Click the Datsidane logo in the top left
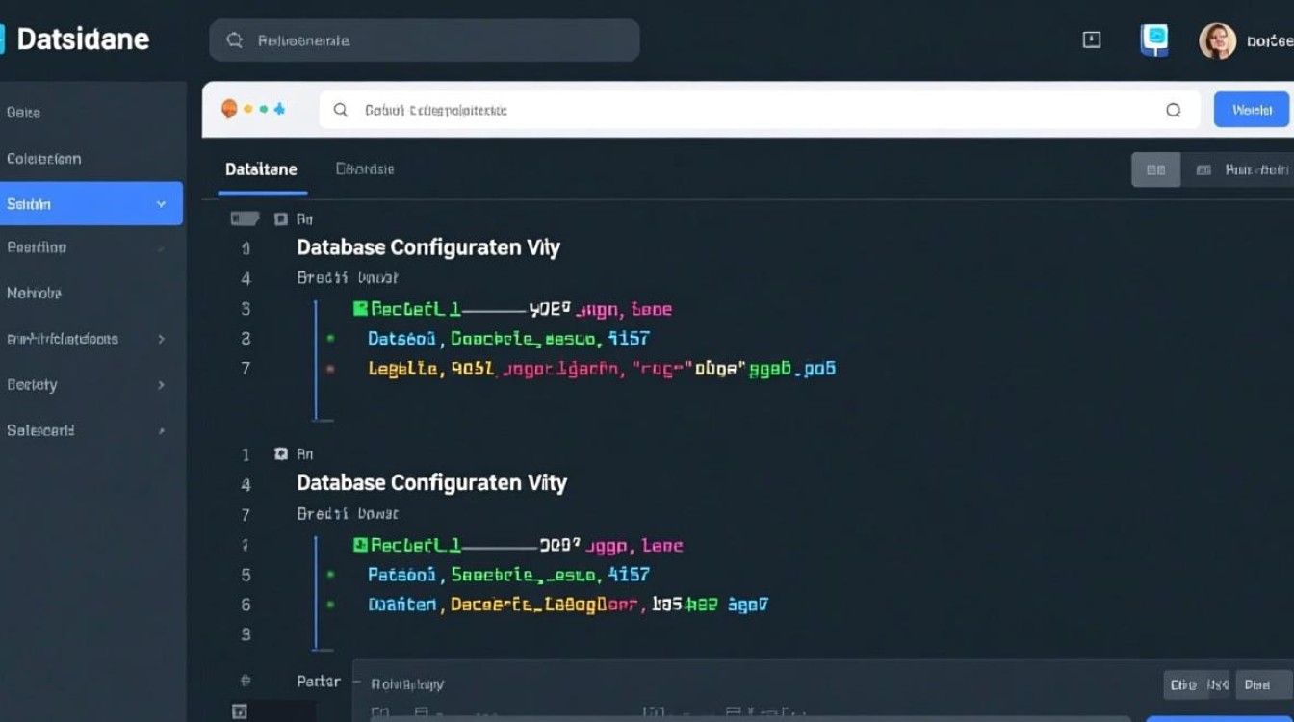Viewport: 1294px width, 722px height. click(x=75, y=39)
